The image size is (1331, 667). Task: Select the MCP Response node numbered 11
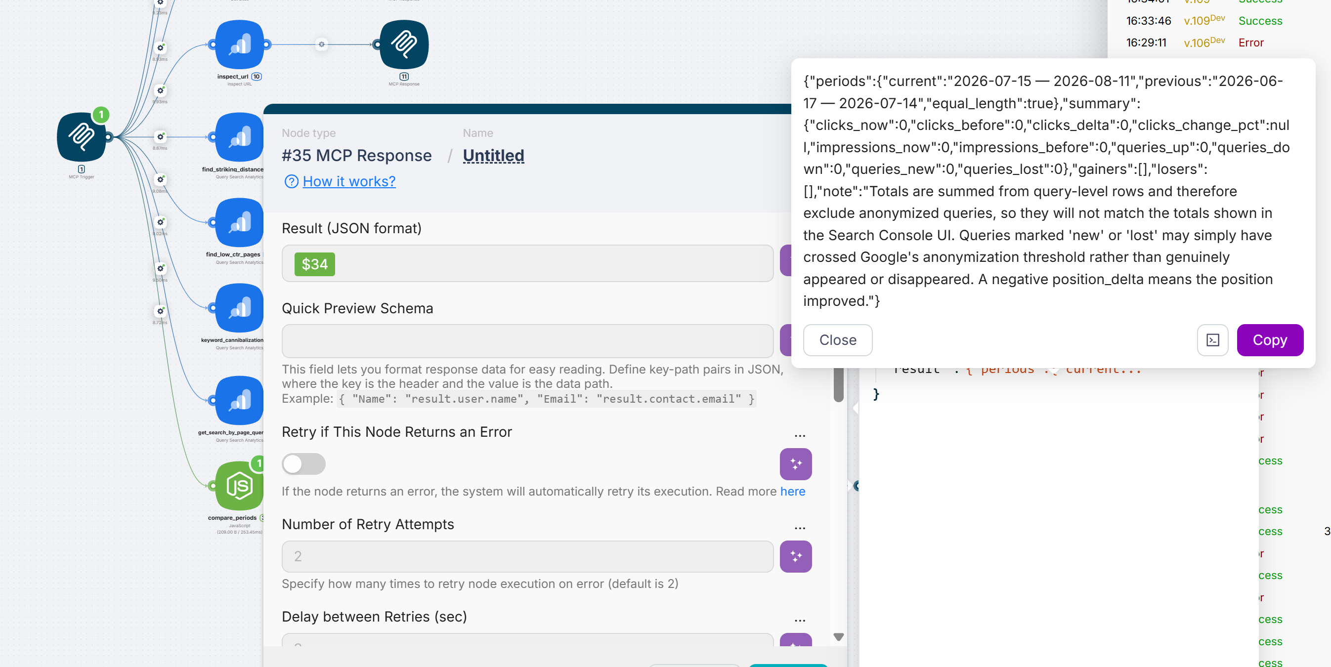click(x=404, y=44)
